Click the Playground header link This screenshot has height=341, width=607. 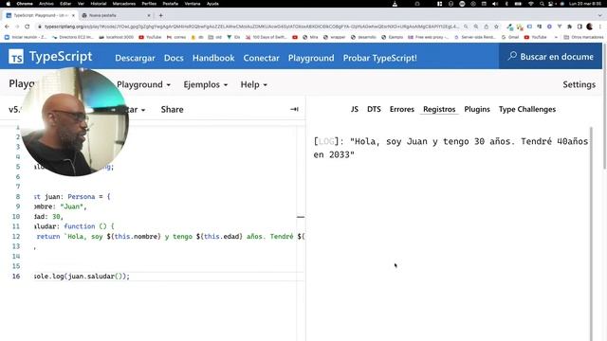pos(311,58)
